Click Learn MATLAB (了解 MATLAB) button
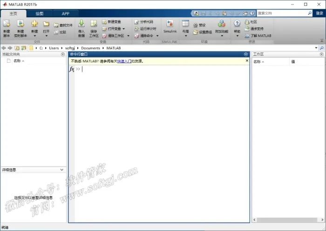The image size is (326, 231). [x=258, y=36]
